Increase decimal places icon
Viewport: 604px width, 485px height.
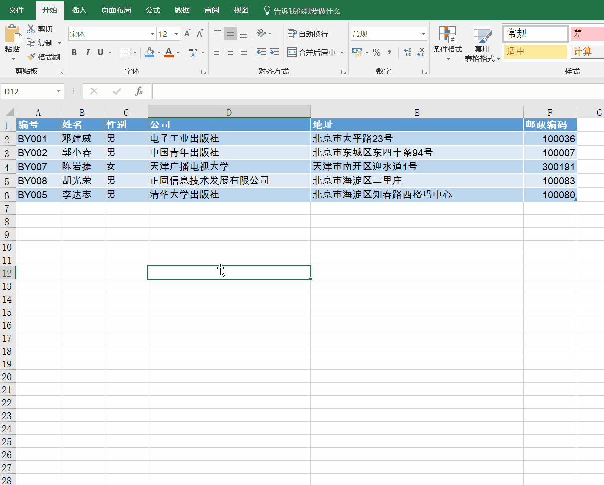[408, 52]
